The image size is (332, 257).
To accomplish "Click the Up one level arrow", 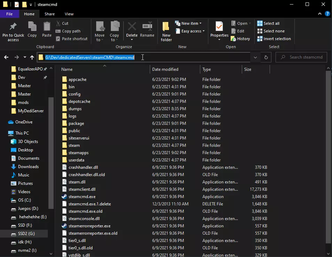I will click(32, 57).
